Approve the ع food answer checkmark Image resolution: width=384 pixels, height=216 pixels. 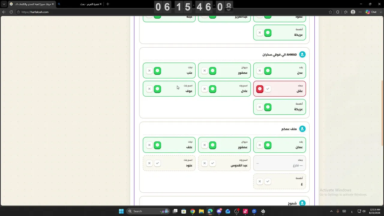click(268, 181)
